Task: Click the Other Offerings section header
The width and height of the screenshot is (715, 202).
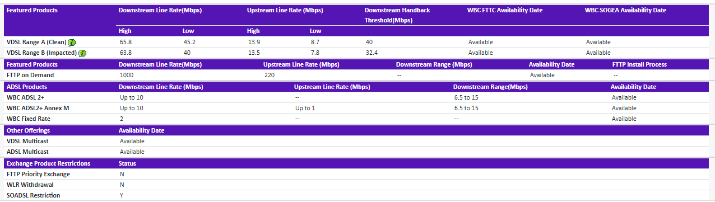Action: (28, 130)
